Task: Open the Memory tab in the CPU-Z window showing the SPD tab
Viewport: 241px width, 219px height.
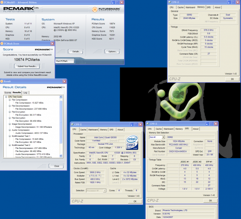Action: pyautogui.click(x=179, y=129)
